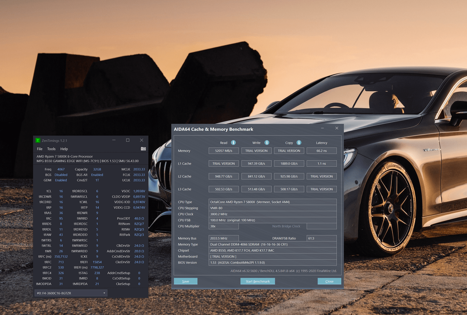Click the tREFI (ns) value 7798,327

pyautogui.click(x=97, y=268)
